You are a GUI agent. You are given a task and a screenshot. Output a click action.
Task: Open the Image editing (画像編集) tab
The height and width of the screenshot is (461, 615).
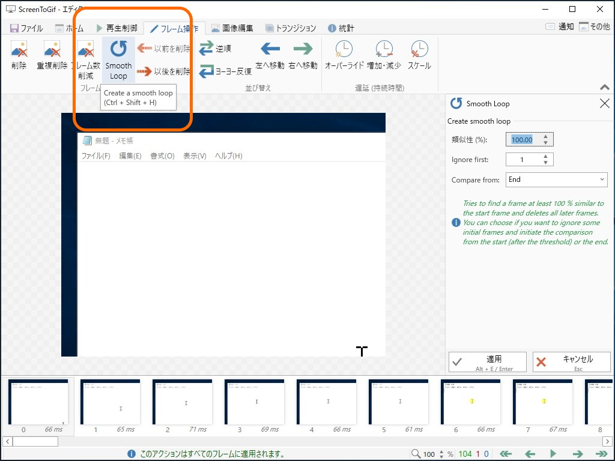pos(232,28)
